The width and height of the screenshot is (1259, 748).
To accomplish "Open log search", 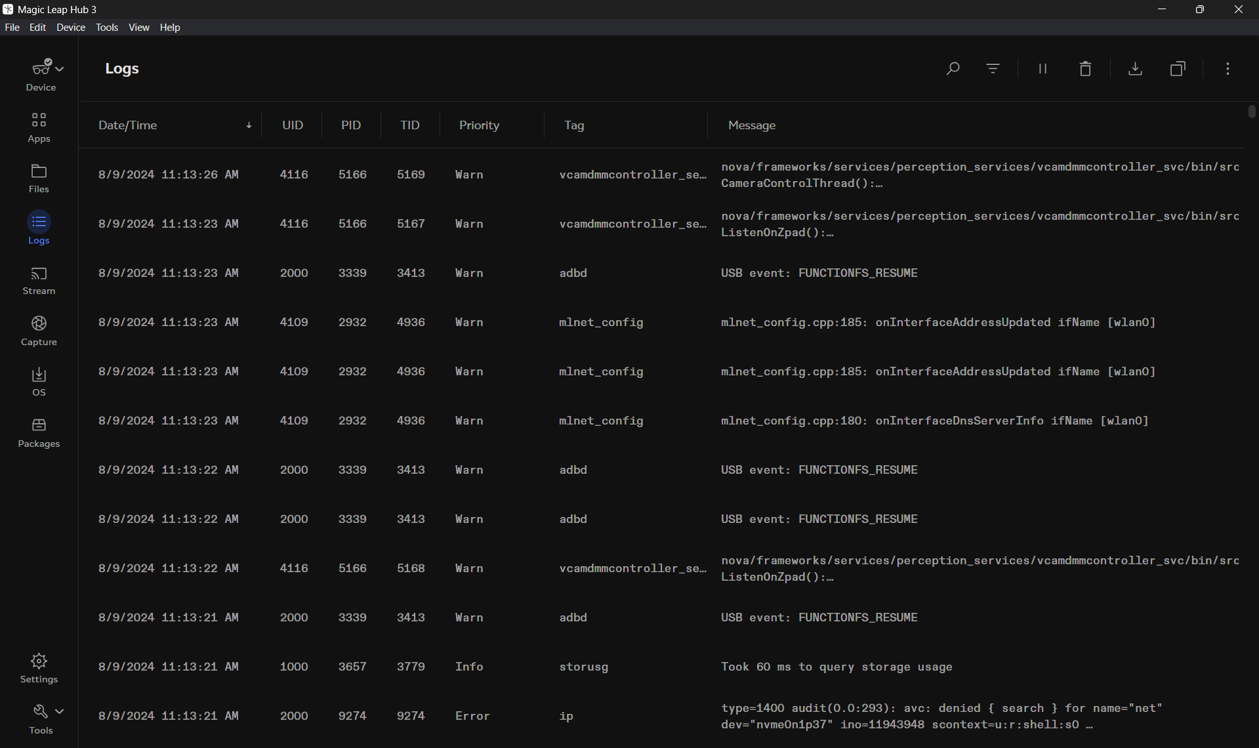I will [x=953, y=68].
